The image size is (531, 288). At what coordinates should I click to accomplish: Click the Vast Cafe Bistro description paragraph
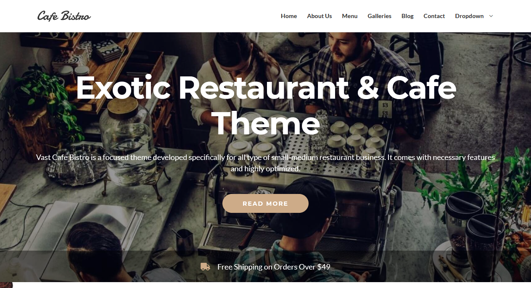(265, 163)
